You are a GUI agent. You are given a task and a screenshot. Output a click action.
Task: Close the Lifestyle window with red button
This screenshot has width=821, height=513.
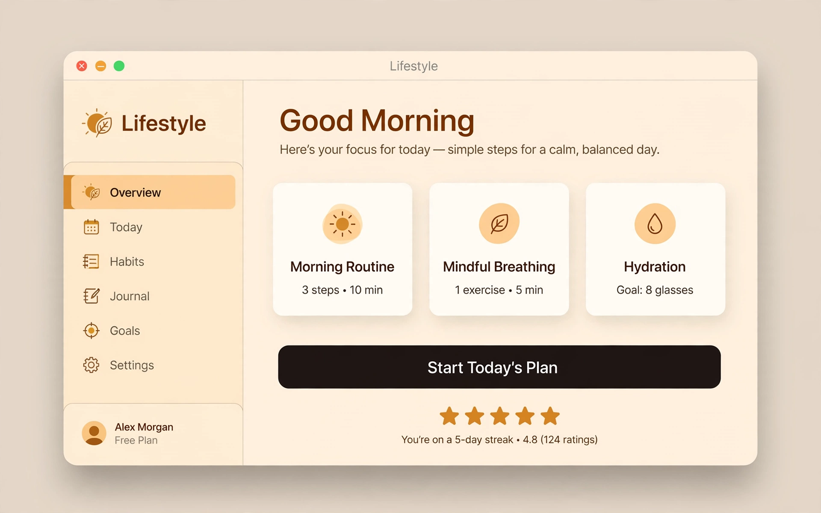[82, 66]
